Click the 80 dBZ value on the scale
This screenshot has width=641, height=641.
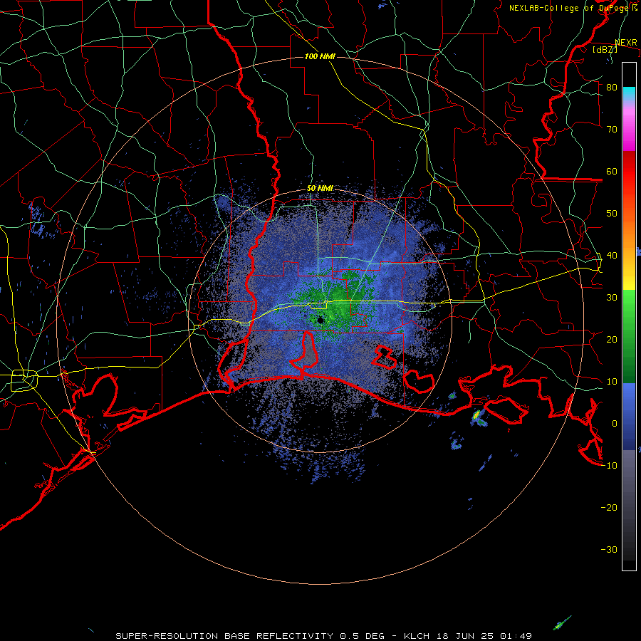click(612, 88)
